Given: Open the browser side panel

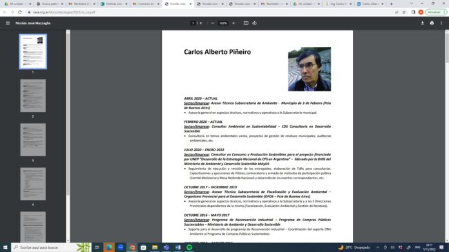Looking at the screenshot, I should tap(414, 12).
